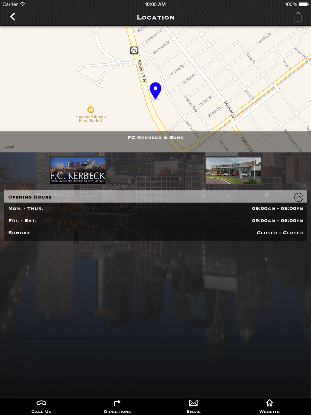Tap the 09:00AM - 09:00PM hours
Image resolution: width=311 pixels, height=415 pixels.
[278, 208]
